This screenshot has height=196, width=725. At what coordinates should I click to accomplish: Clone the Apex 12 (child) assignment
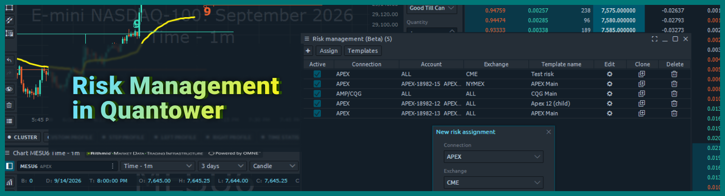click(642, 103)
